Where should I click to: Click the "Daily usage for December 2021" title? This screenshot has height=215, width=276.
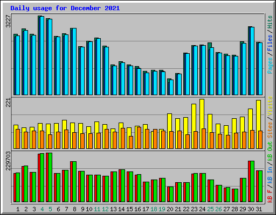[x=65, y=8]
